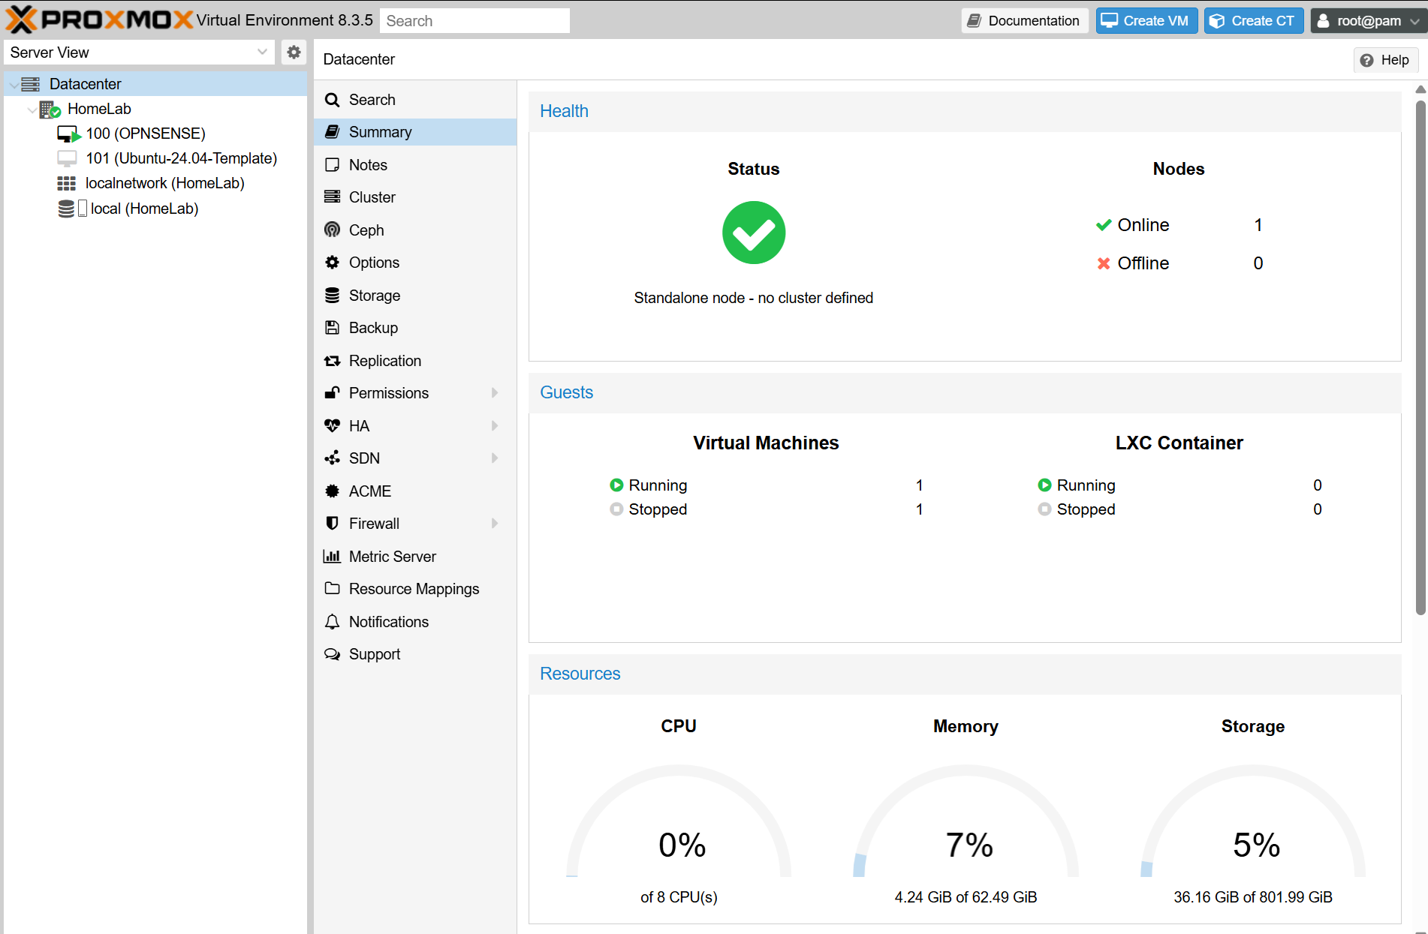1428x934 pixels.
Task: Click the Notifications bell icon
Action: (x=332, y=622)
